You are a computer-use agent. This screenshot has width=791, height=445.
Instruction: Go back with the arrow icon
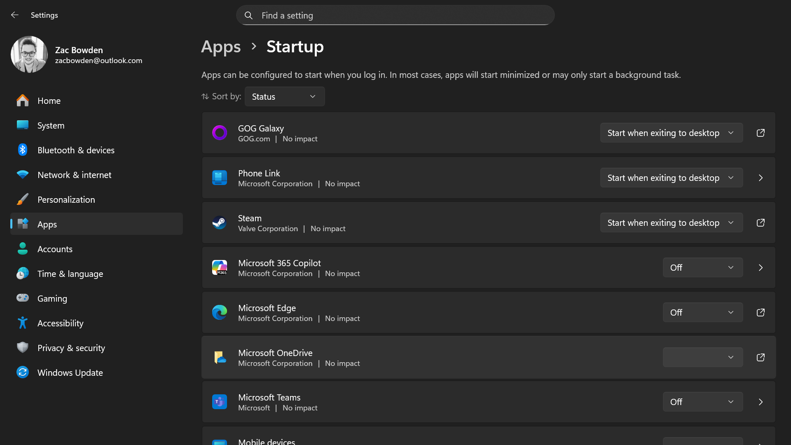tap(15, 15)
